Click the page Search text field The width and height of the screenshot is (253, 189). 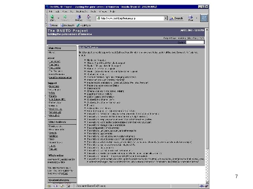pyautogui.click(x=195, y=42)
